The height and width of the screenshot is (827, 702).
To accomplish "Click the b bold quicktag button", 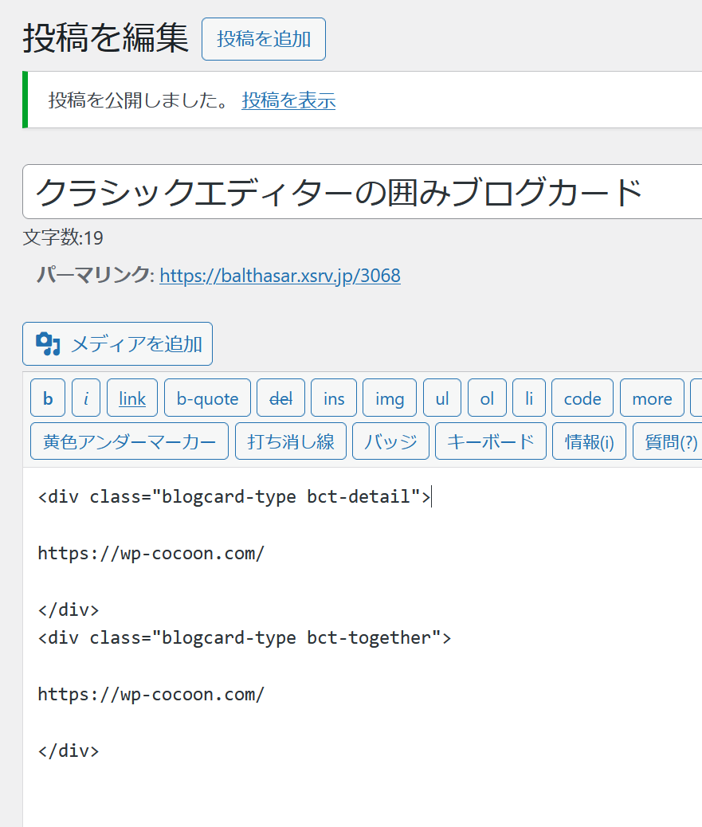I will click(x=48, y=398).
